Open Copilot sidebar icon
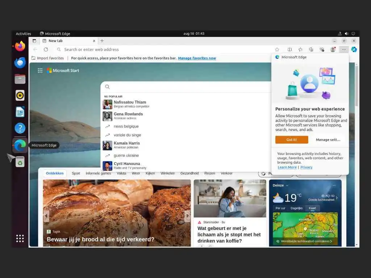 [x=354, y=49]
